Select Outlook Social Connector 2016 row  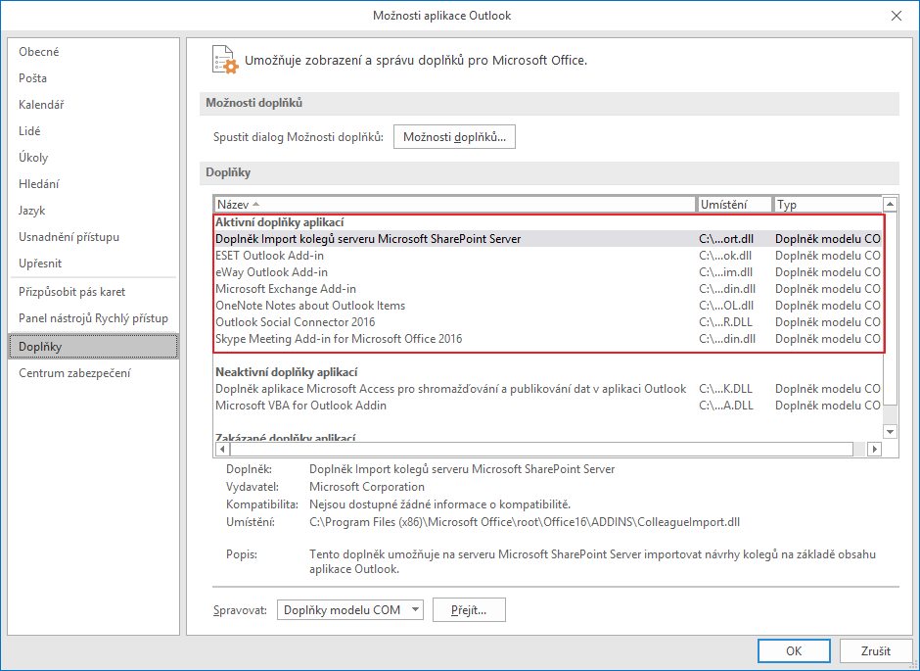click(x=548, y=321)
